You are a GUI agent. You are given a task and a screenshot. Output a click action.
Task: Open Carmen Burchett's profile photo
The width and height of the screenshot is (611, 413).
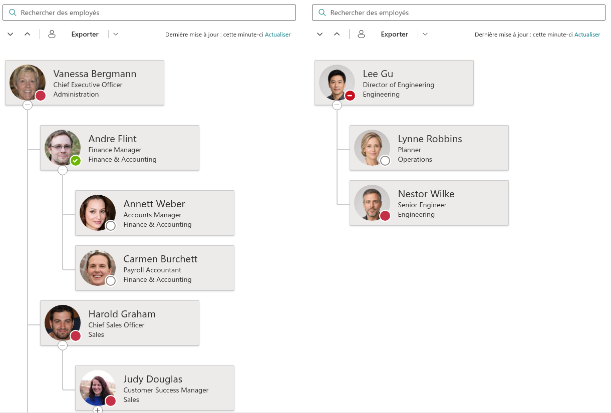point(98,268)
